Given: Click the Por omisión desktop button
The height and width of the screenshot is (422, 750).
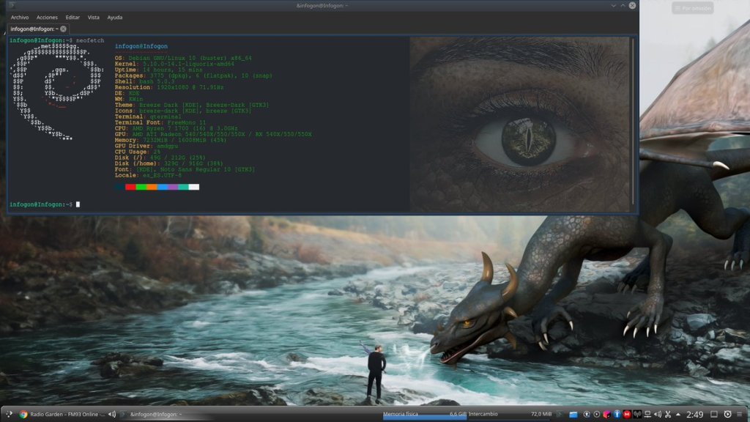Looking at the screenshot, I should 692,8.
